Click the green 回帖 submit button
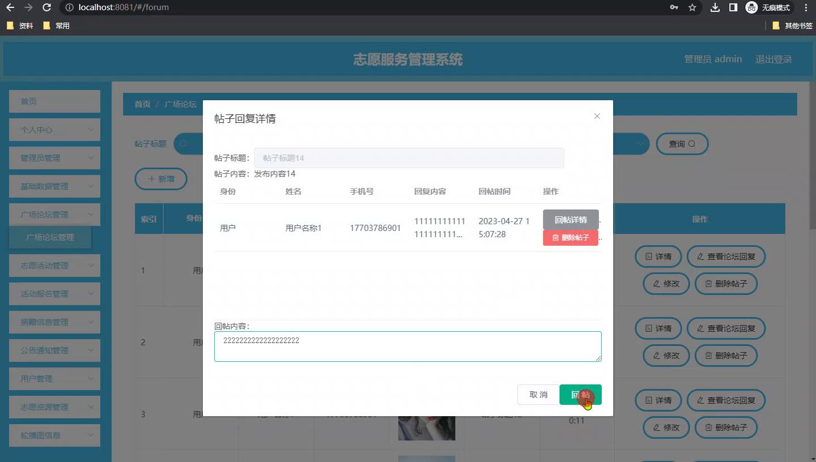This screenshot has height=462, width=816. click(x=580, y=395)
